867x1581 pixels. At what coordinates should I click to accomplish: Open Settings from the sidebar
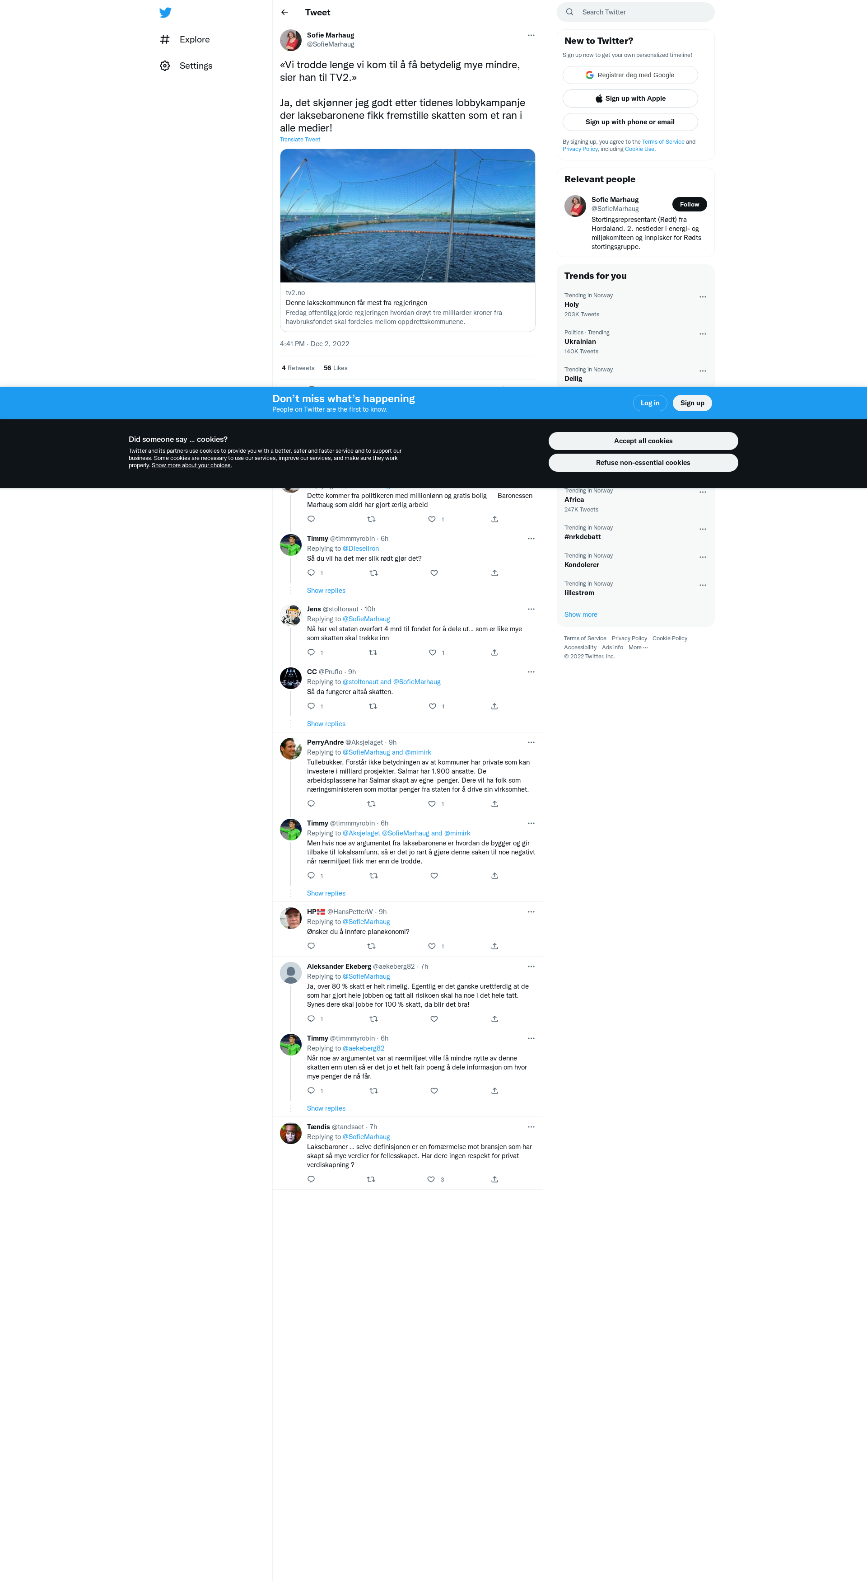tap(186, 66)
